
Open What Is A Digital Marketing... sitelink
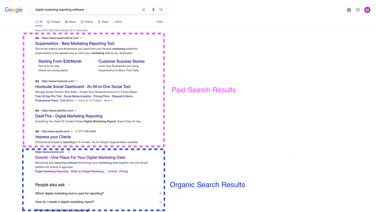pyautogui.click(x=88, y=172)
